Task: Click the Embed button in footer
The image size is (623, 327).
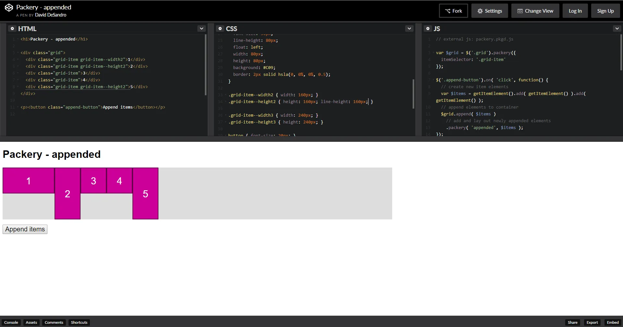Action: 613,322
